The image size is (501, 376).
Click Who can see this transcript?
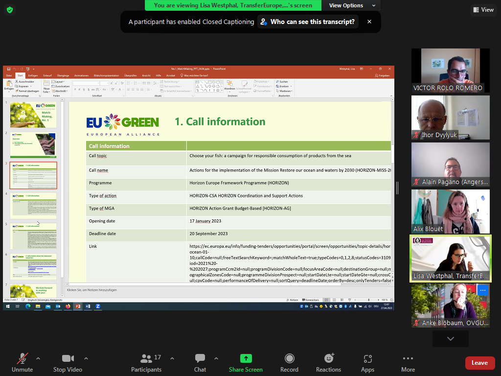click(308, 22)
